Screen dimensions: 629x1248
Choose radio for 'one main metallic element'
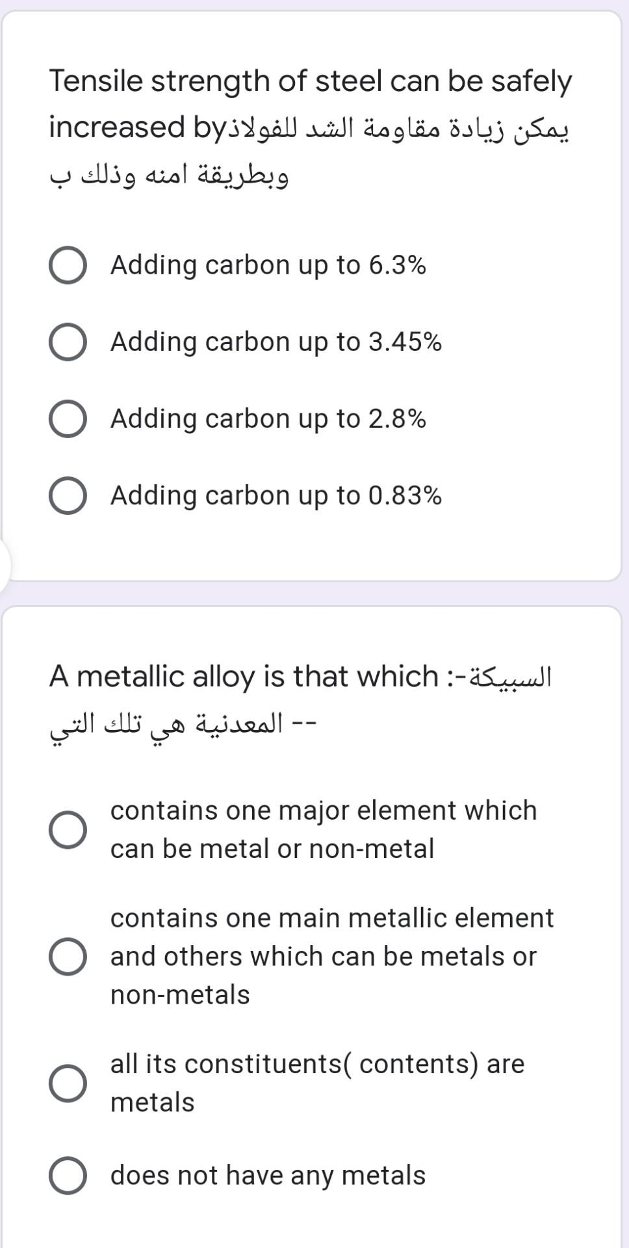coord(68,956)
